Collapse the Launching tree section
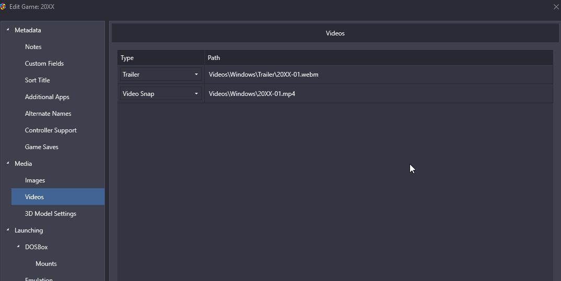The image size is (561, 281). point(8,230)
